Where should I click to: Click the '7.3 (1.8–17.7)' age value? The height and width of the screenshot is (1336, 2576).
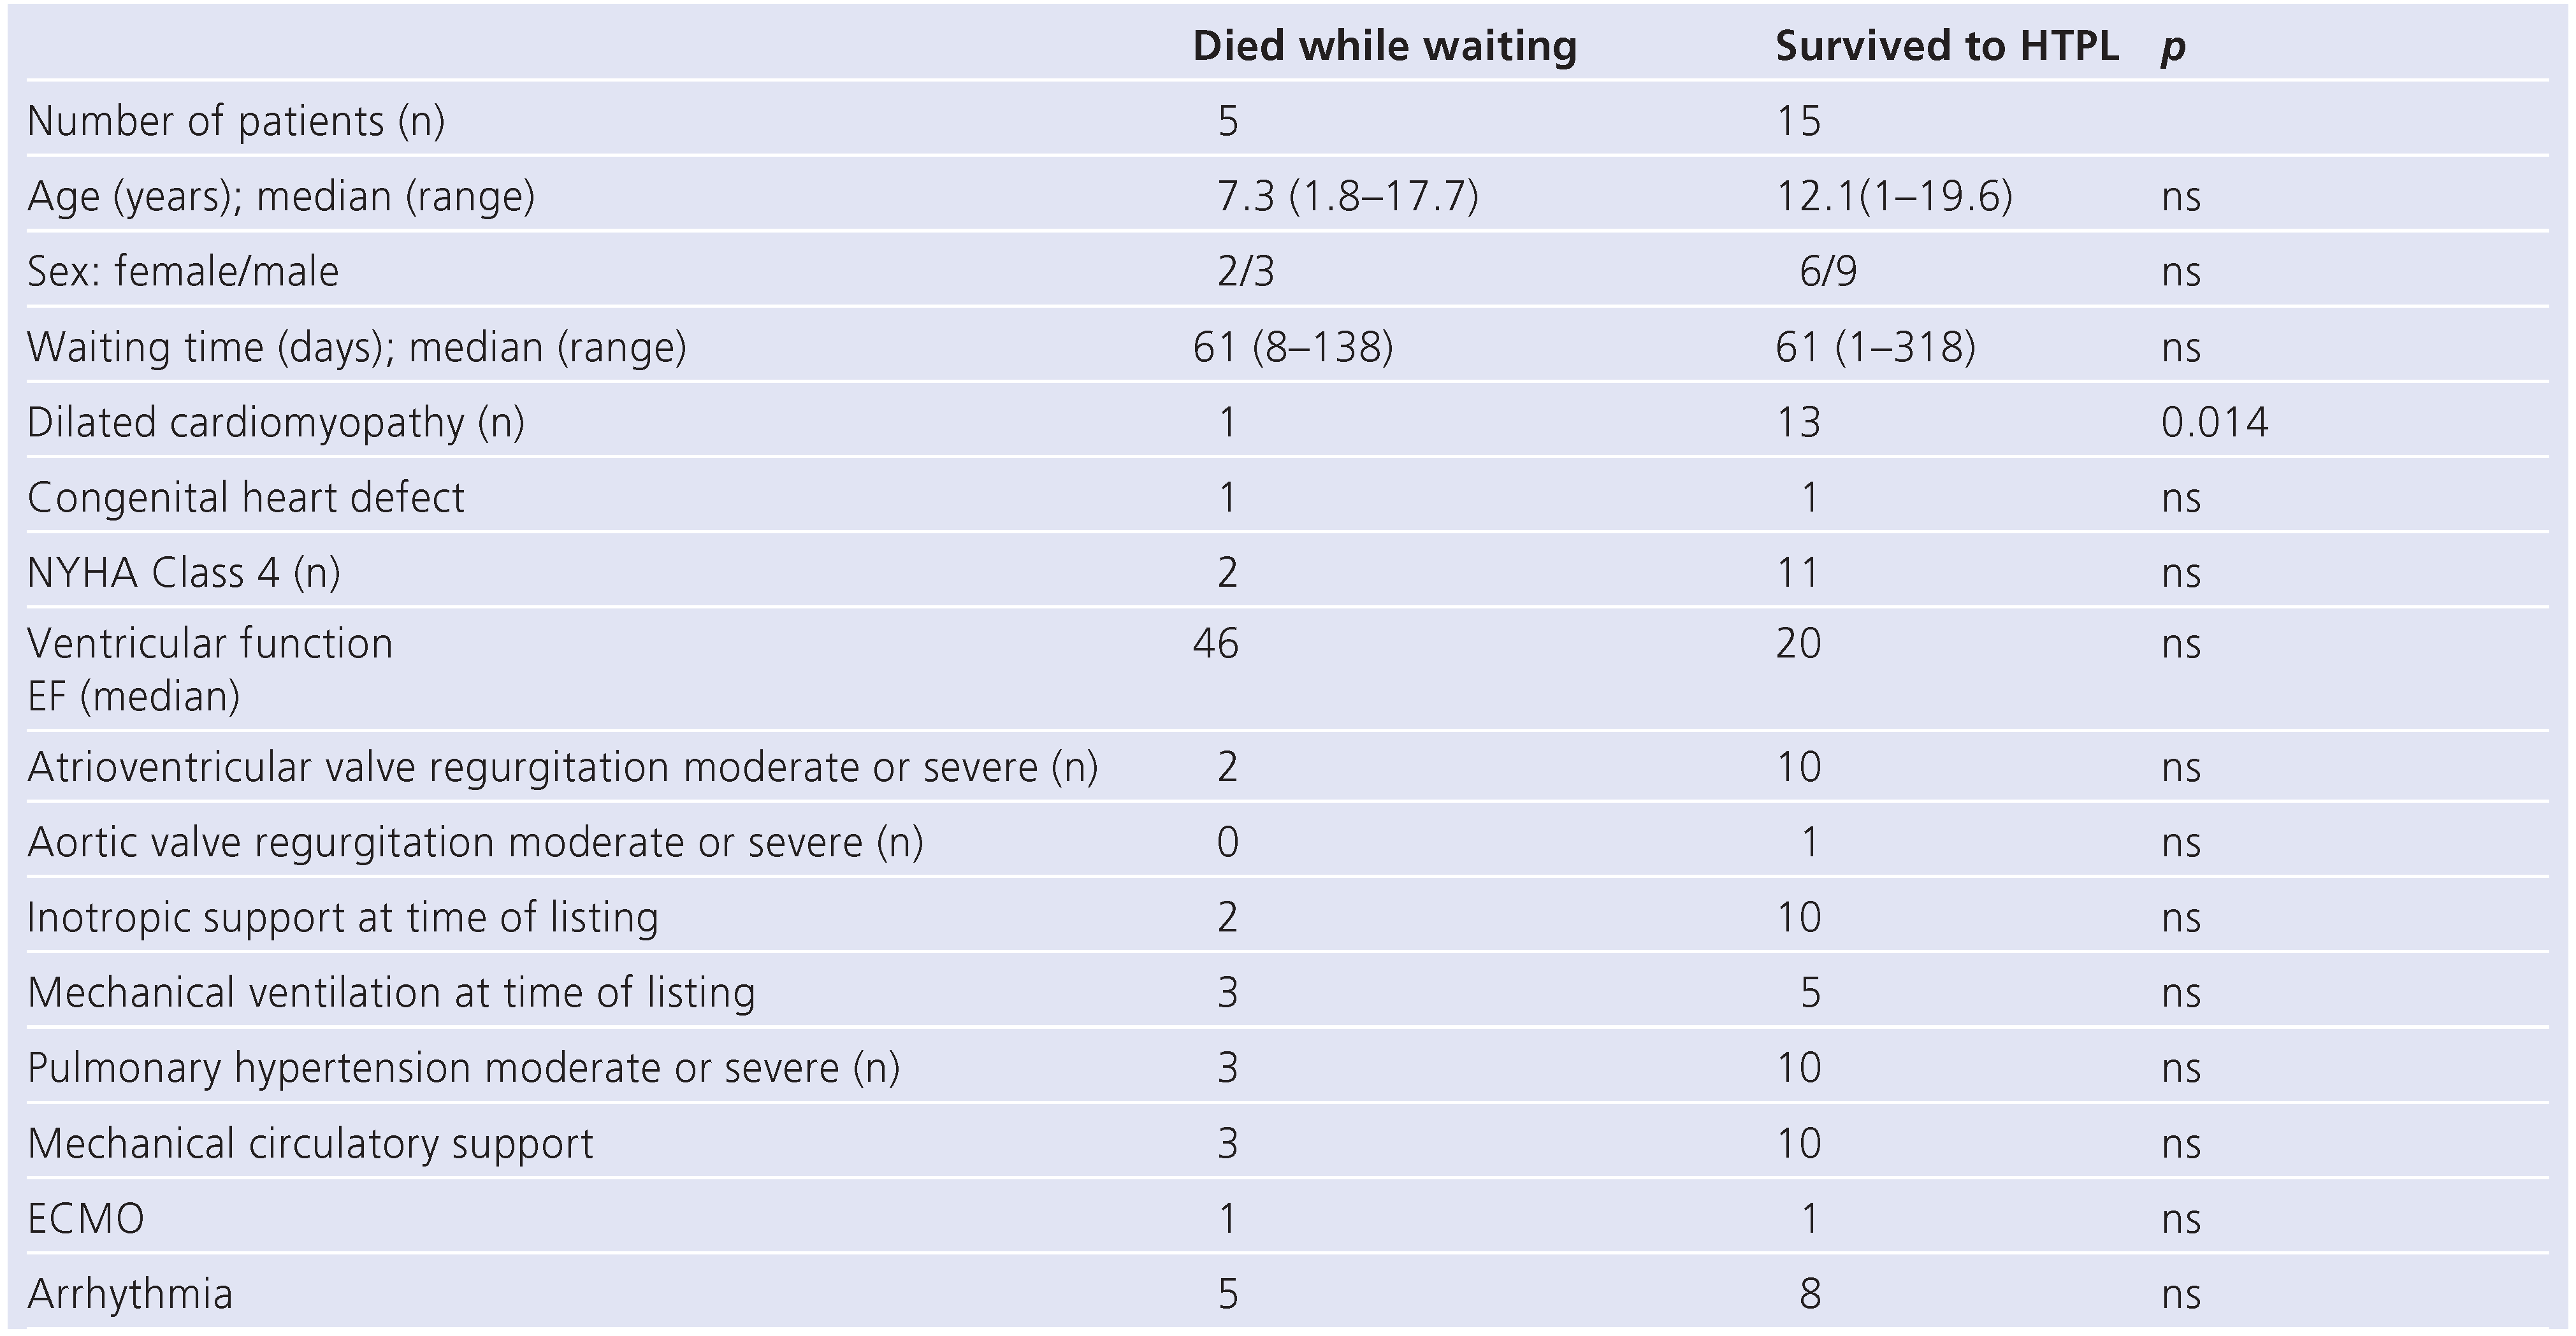pyautogui.click(x=1347, y=196)
